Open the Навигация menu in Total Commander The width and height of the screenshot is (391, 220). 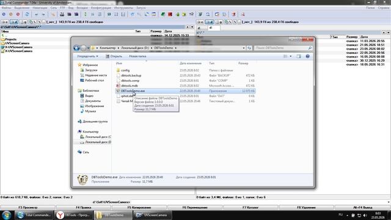coord(40,8)
